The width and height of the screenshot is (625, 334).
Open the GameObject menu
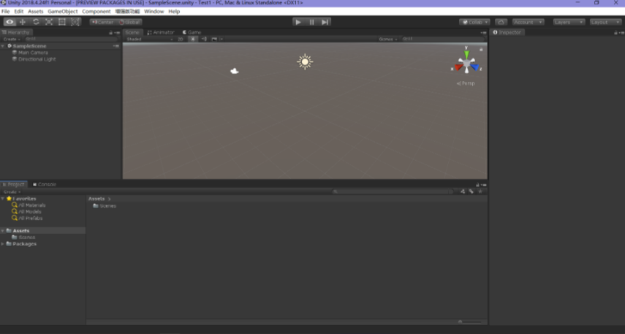(x=62, y=12)
